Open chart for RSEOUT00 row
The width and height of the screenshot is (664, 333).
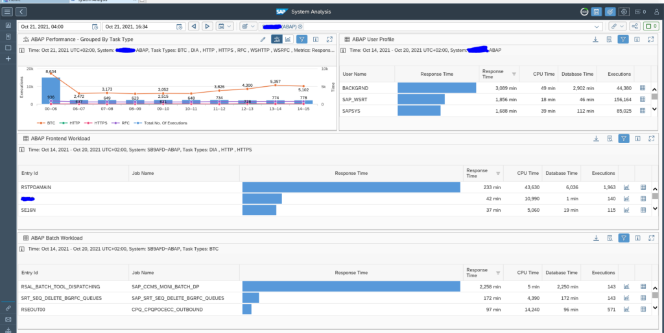[626, 309]
